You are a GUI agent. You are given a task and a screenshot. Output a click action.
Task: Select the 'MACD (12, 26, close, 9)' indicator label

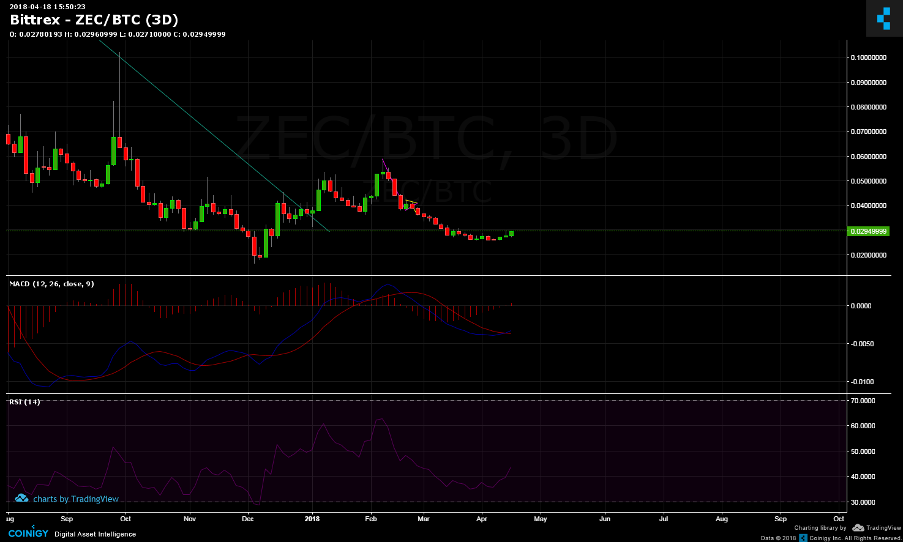51,284
